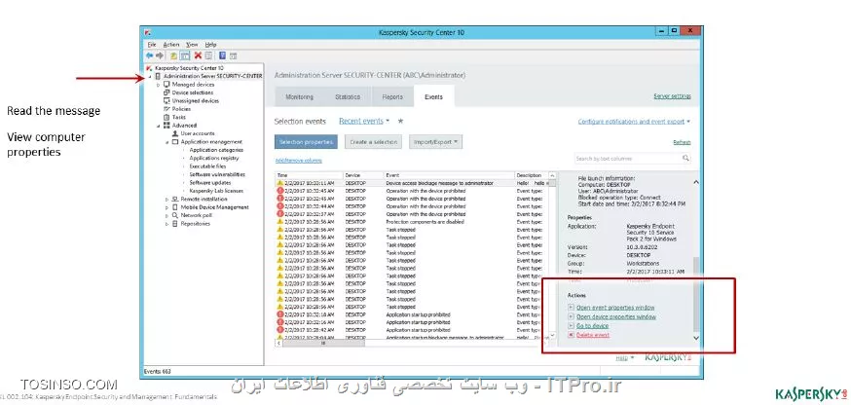The height and width of the screenshot is (405, 851).
Task: Open Configure notifications and event export dropdown
Action: pos(634,122)
